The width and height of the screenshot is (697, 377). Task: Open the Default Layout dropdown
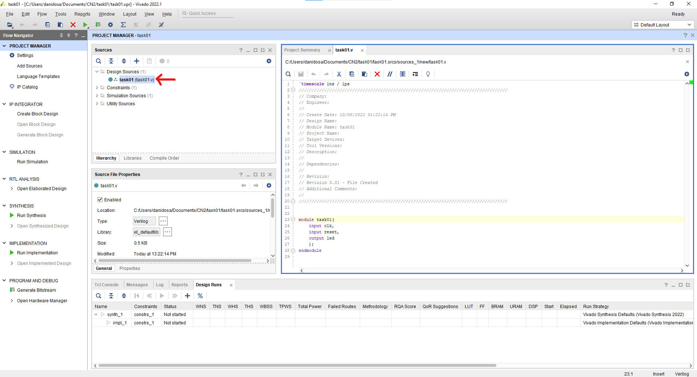[663, 25]
